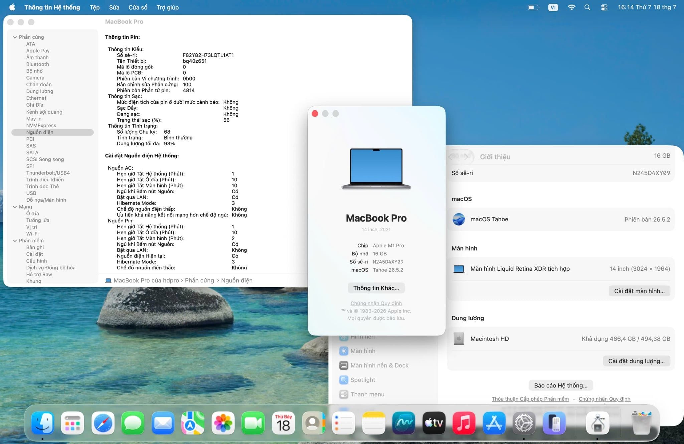684x444 pixels.
Task: Collapse the Phần mềm section
Action: pos(15,241)
